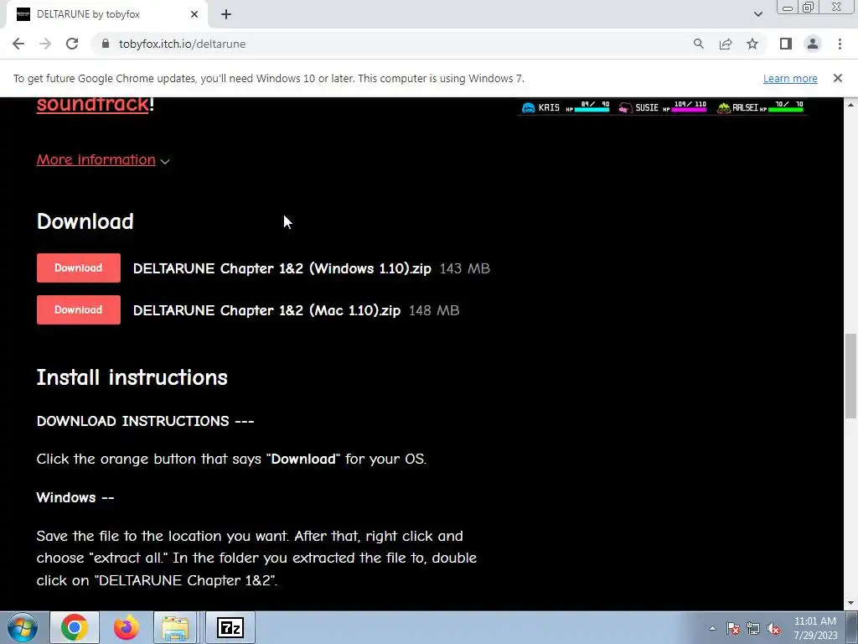Open Chrome side panel
This screenshot has height=644, width=858.
[x=786, y=44]
